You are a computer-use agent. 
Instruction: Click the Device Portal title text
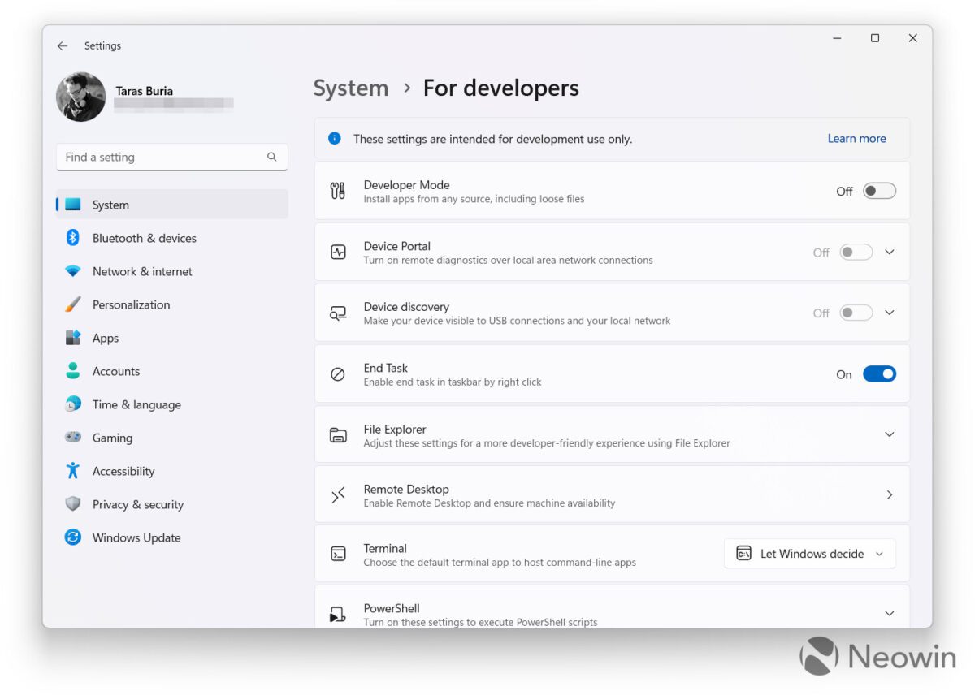pyautogui.click(x=397, y=246)
